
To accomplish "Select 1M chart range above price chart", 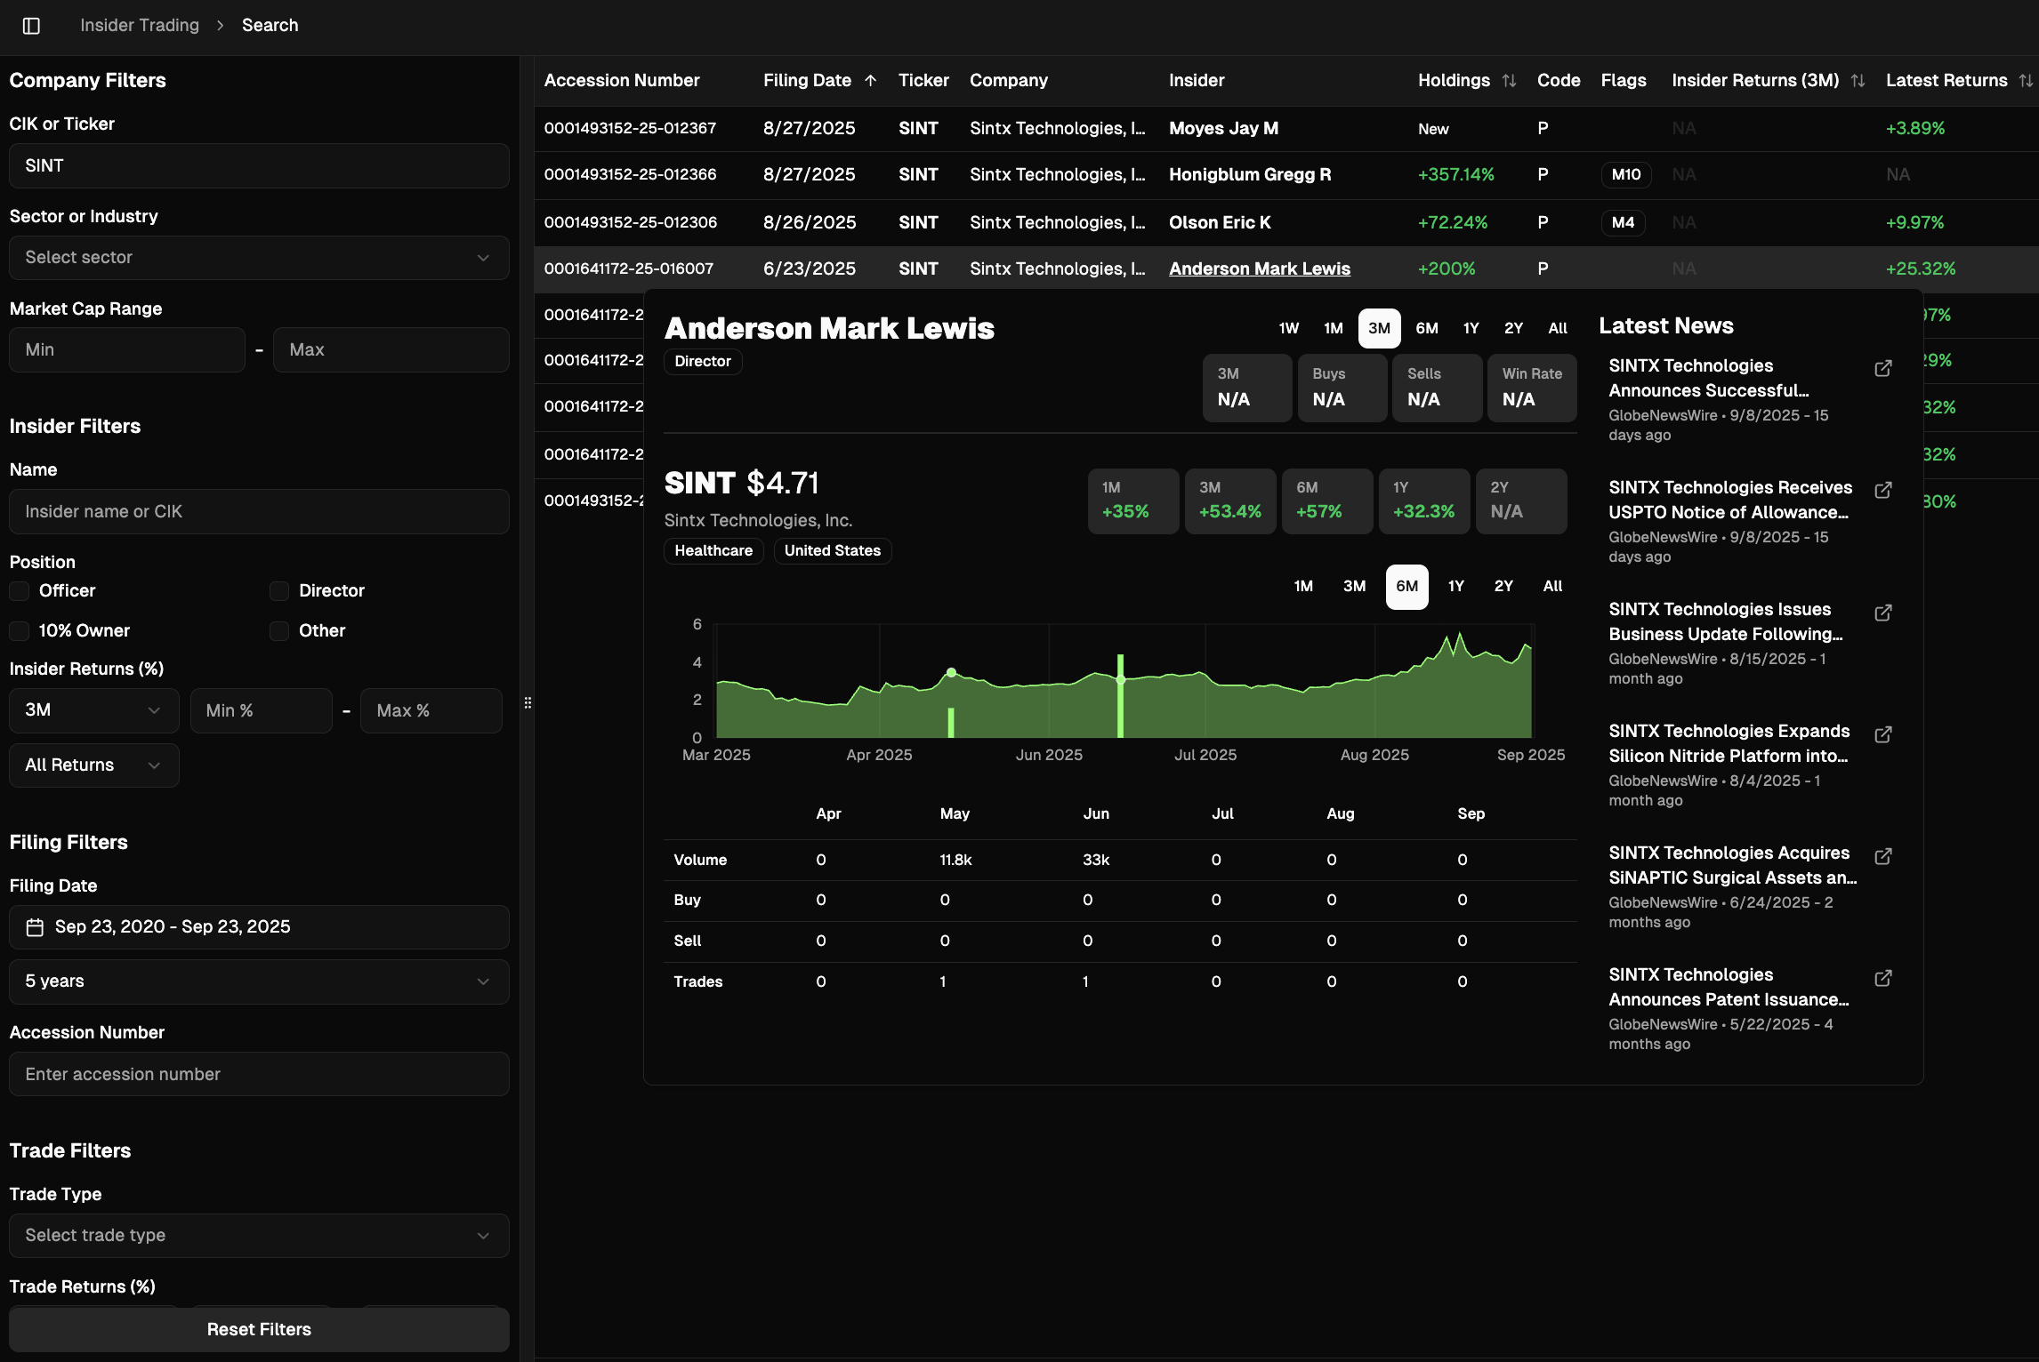I will pos(1303,587).
